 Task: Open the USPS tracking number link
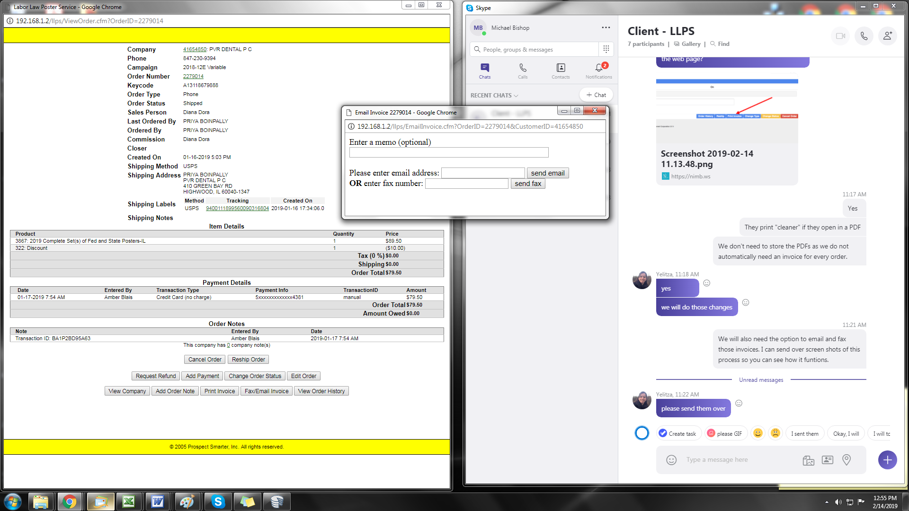[x=237, y=209]
